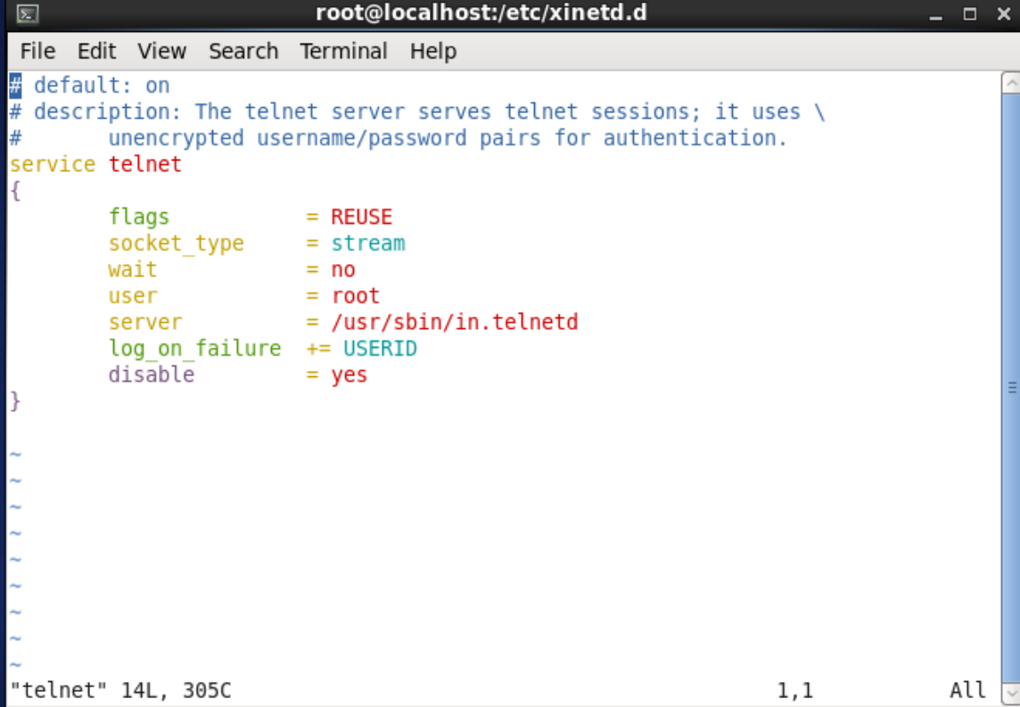The image size is (1020, 707).
Task: Minimize the terminal window
Action: (x=936, y=14)
